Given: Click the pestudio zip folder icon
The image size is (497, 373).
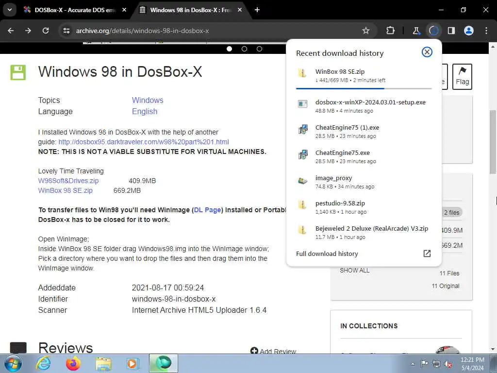Looking at the screenshot, I should click(302, 204).
